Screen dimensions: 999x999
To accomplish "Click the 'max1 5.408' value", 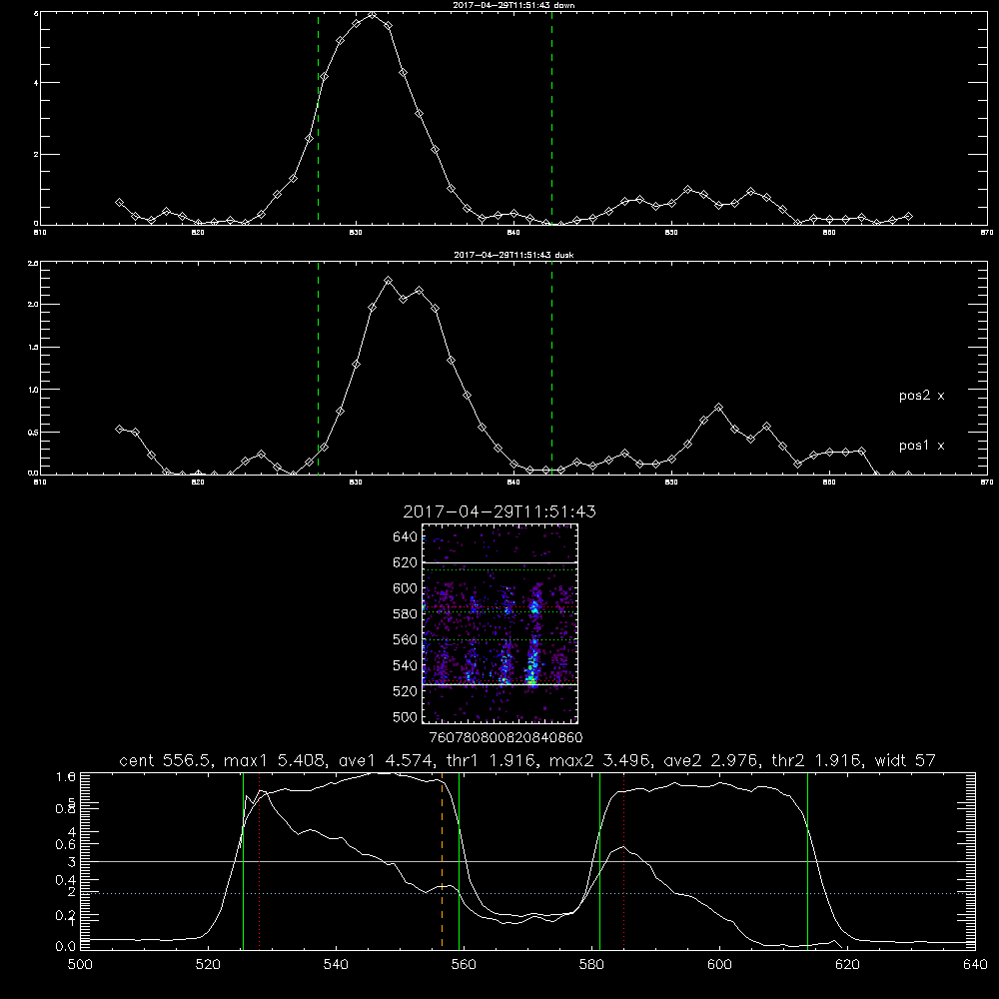I will pyautogui.click(x=272, y=760).
